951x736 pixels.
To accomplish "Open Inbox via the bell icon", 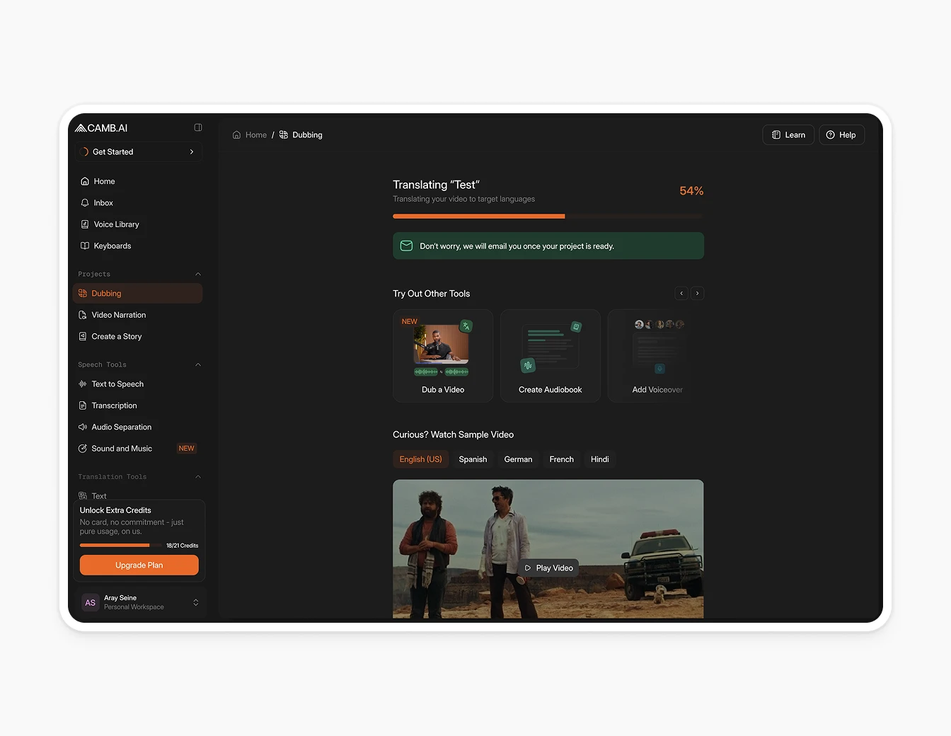I will [x=85, y=203].
